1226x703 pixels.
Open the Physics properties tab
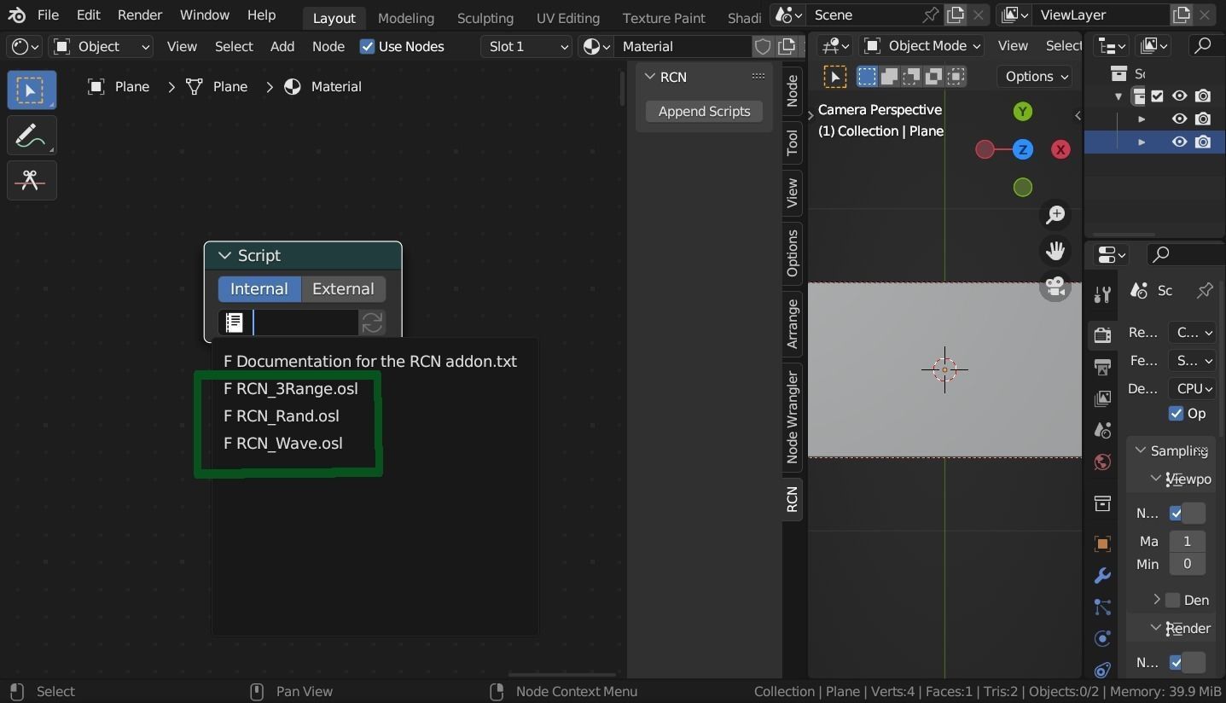(x=1102, y=638)
